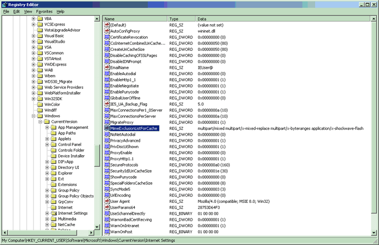
Task: Open the Help menu
Action: [61, 11]
